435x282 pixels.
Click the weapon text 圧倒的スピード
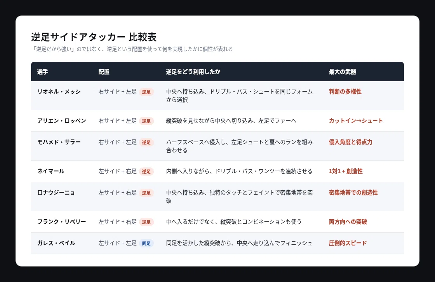tap(348, 243)
